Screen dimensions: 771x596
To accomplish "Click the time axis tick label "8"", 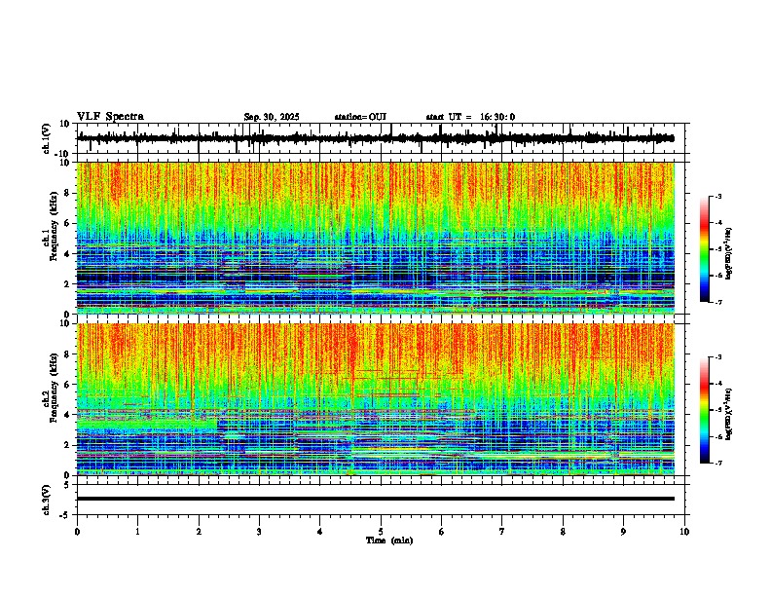I will click(x=563, y=532).
